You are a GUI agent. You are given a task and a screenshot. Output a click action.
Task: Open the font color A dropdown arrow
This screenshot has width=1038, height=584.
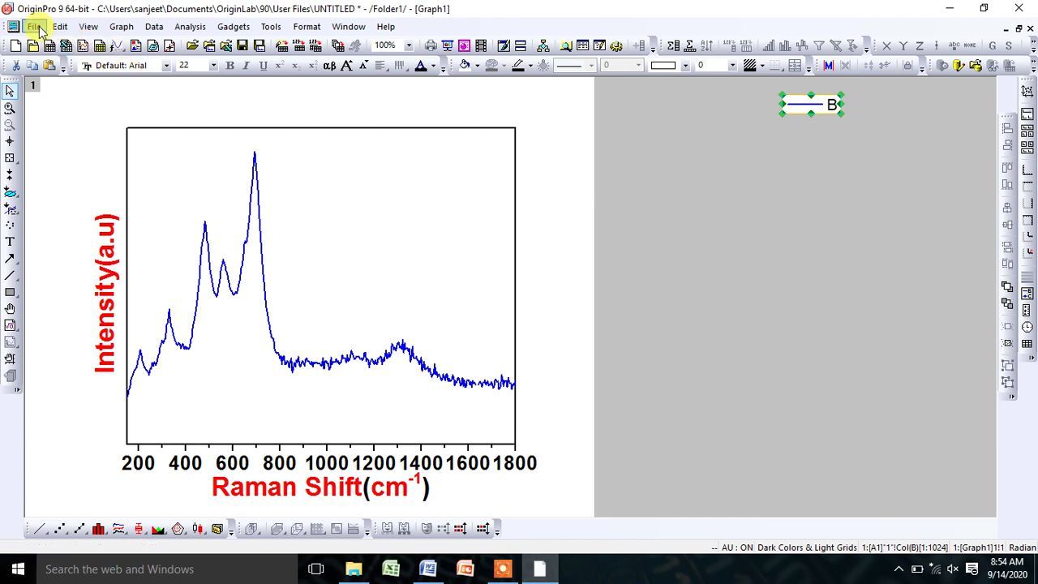tap(433, 66)
